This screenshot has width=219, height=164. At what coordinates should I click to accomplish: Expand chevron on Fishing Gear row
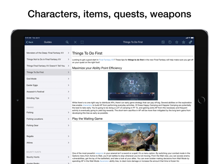[68, 125]
